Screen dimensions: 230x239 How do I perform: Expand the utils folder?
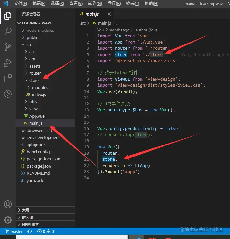[45, 102]
